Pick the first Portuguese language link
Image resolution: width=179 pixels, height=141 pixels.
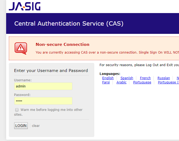pos(142,82)
